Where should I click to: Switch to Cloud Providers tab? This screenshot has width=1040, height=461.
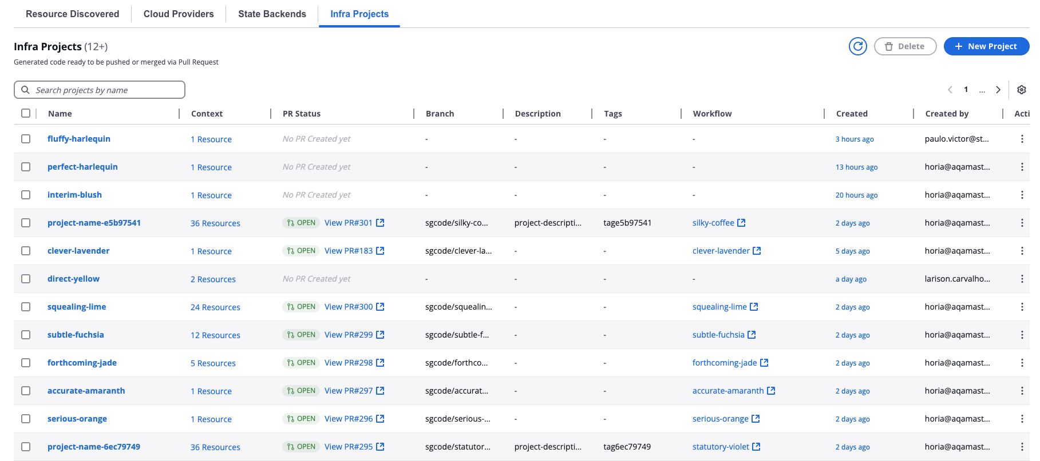click(179, 14)
